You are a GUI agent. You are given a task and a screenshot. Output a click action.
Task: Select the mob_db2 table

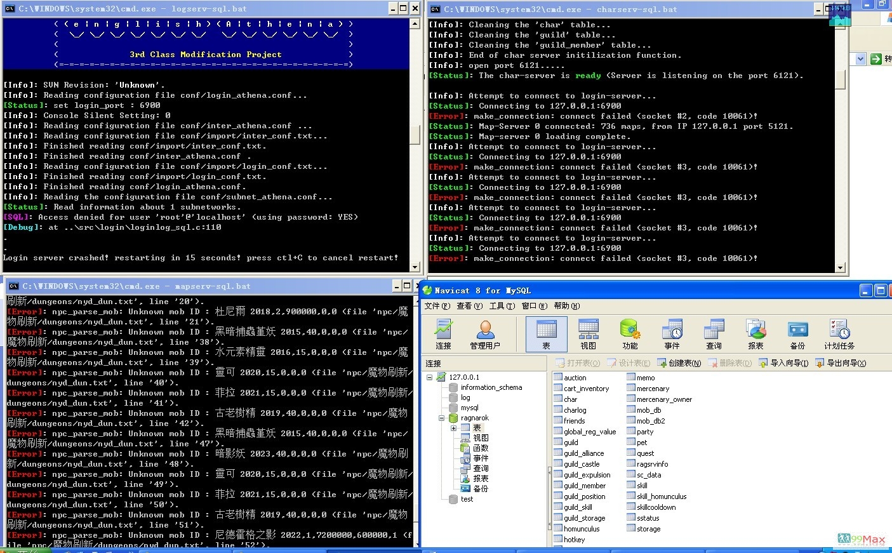click(646, 421)
